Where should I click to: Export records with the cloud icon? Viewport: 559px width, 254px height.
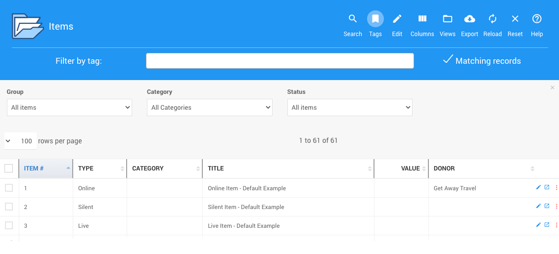[x=469, y=20]
